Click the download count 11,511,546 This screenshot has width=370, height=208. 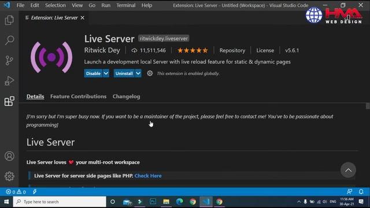pos(149,50)
